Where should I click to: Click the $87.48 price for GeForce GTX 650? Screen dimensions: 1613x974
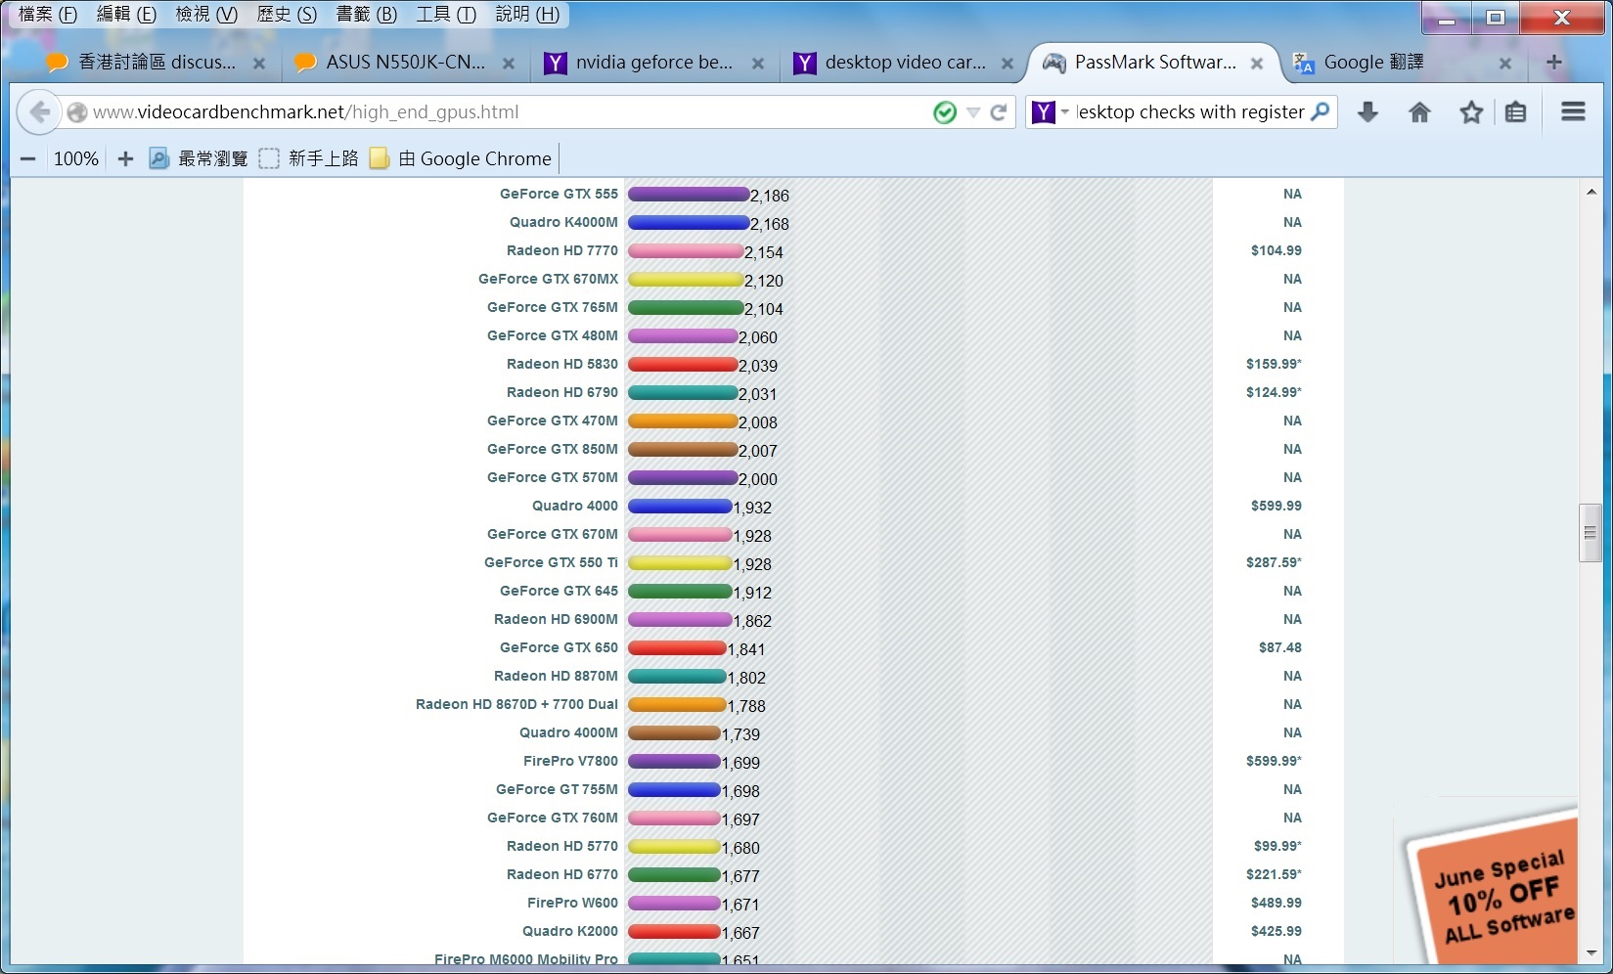click(1279, 647)
